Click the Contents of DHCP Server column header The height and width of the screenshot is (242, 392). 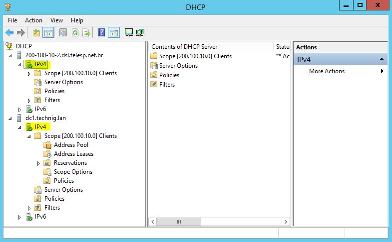point(211,47)
